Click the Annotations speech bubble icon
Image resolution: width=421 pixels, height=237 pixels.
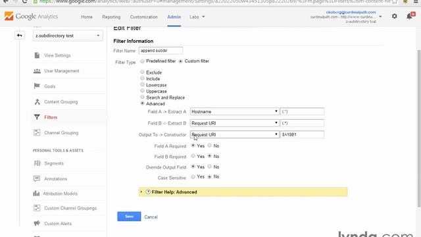37,178
